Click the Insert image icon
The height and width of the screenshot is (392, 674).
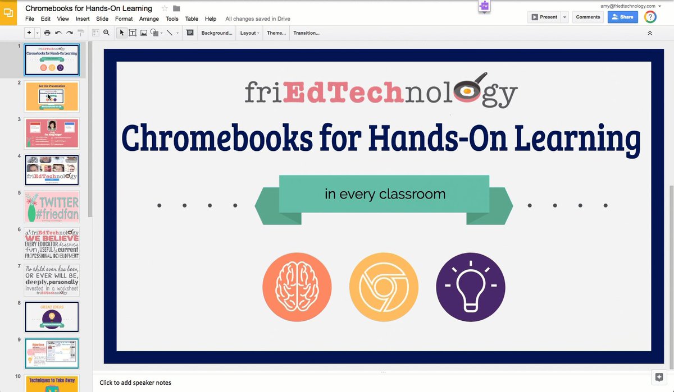tap(144, 33)
